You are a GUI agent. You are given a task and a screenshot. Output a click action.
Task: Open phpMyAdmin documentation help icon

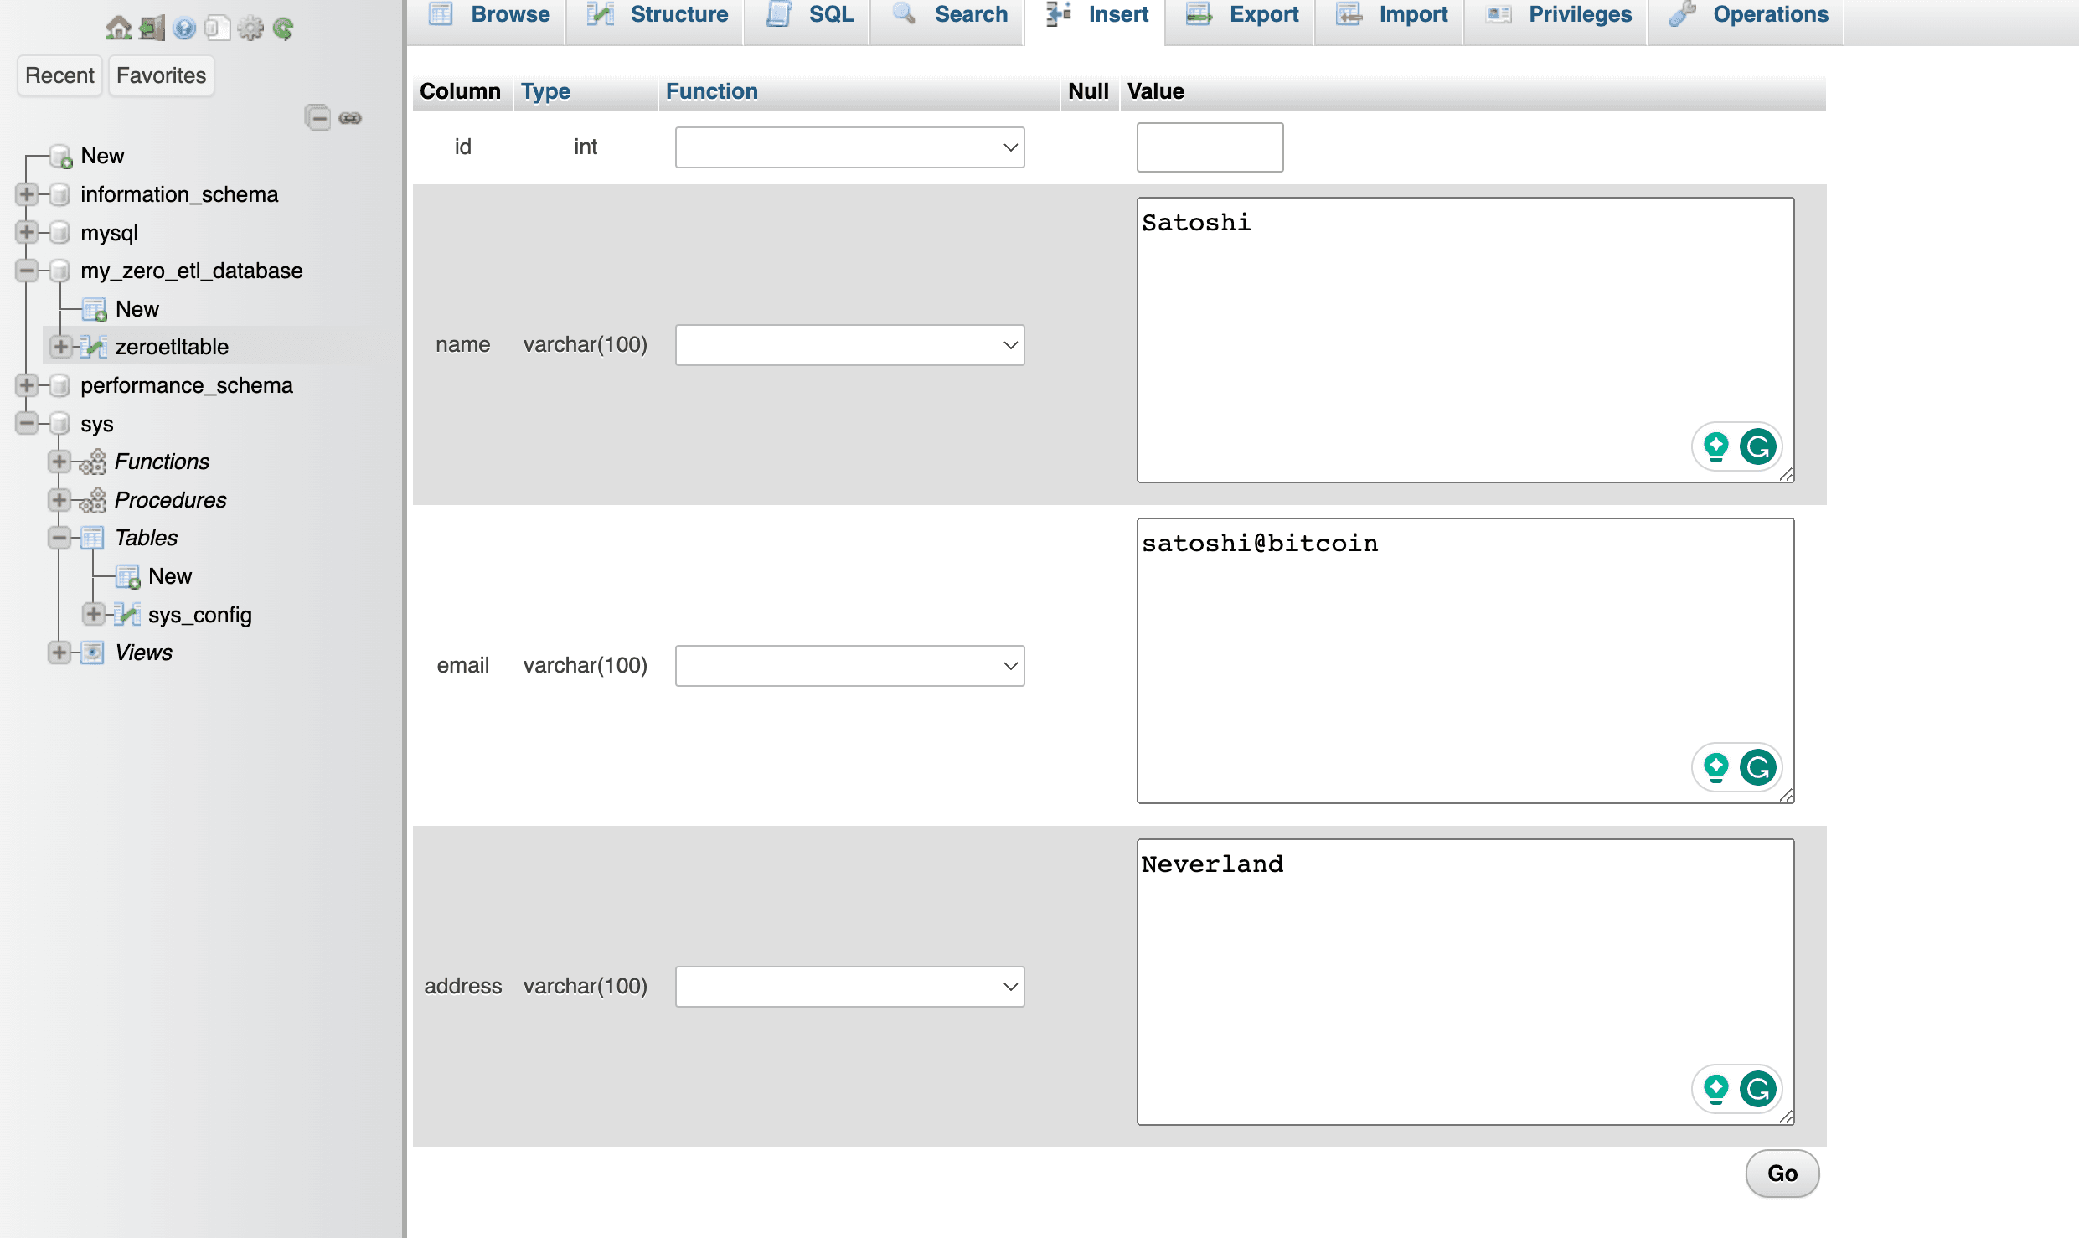tap(184, 28)
